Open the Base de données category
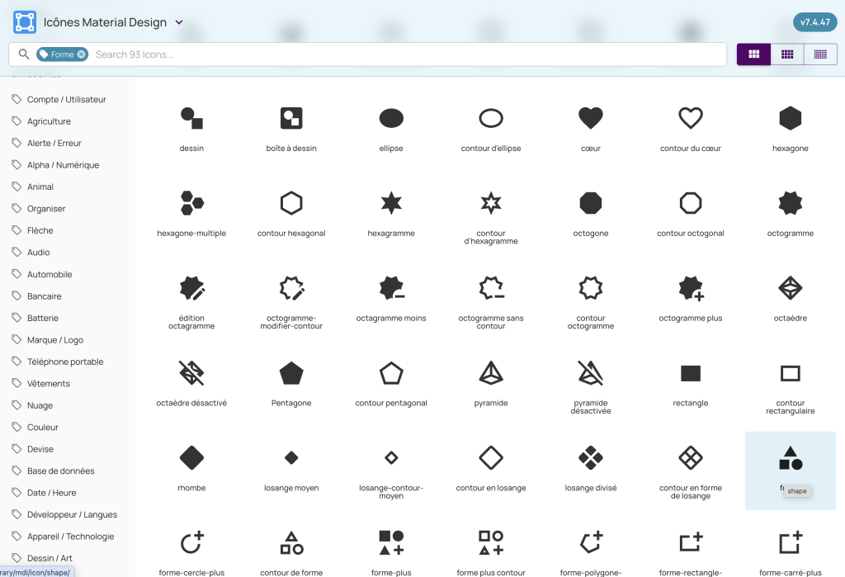This screenshot has width=845, height=577. click(x=60, y=471)
